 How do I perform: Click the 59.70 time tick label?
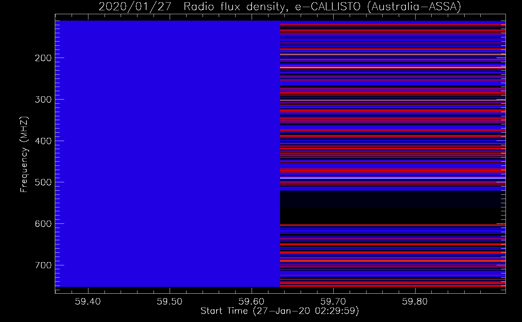[x=333, y=302]
